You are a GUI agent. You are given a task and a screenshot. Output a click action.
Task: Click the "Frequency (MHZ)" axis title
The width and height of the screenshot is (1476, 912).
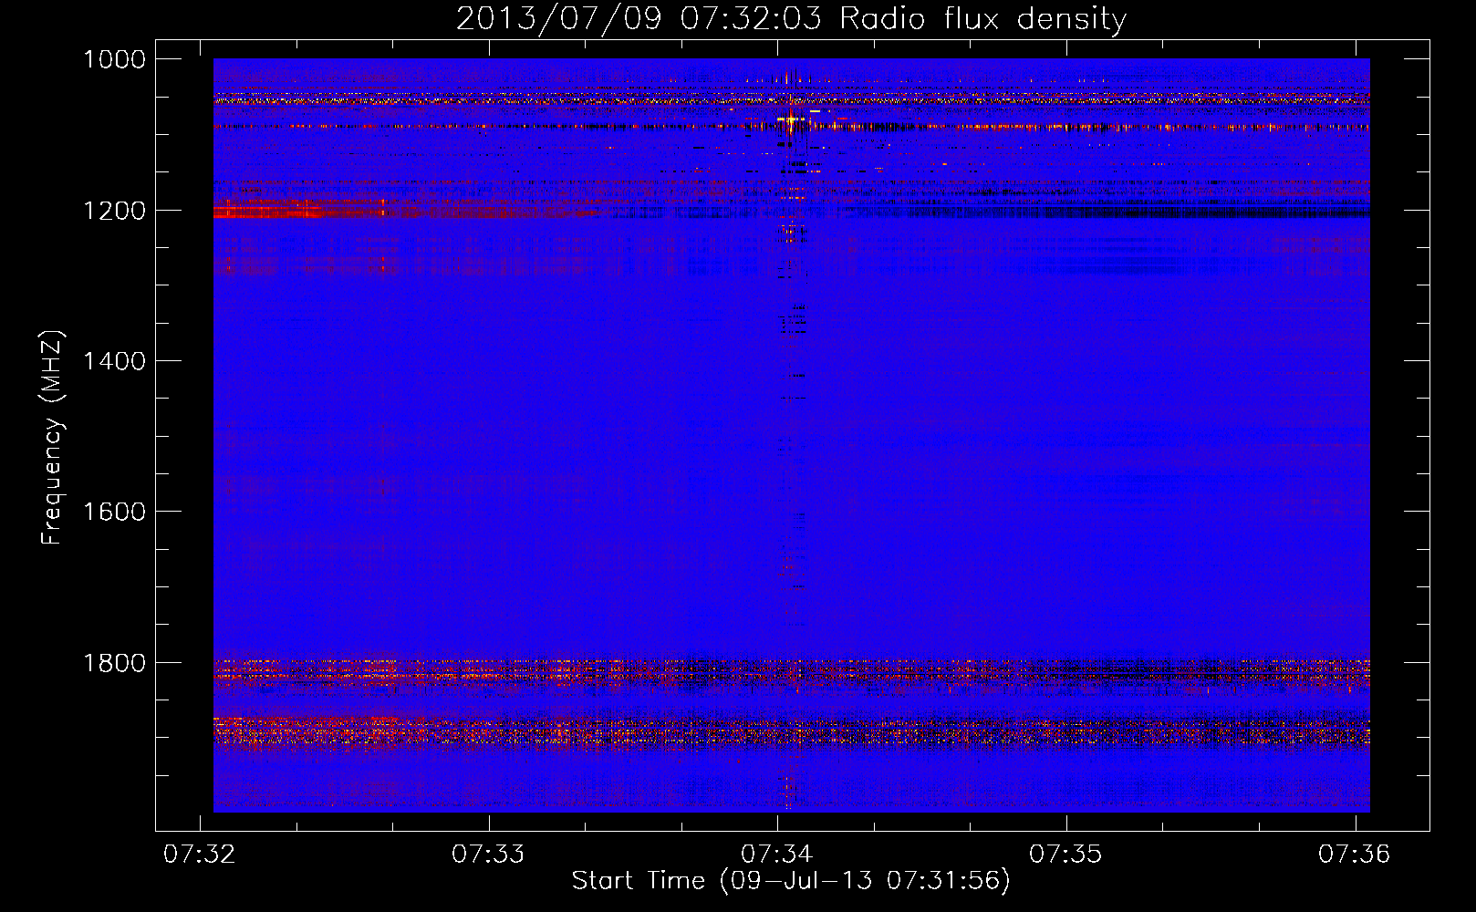click(52, 437)
